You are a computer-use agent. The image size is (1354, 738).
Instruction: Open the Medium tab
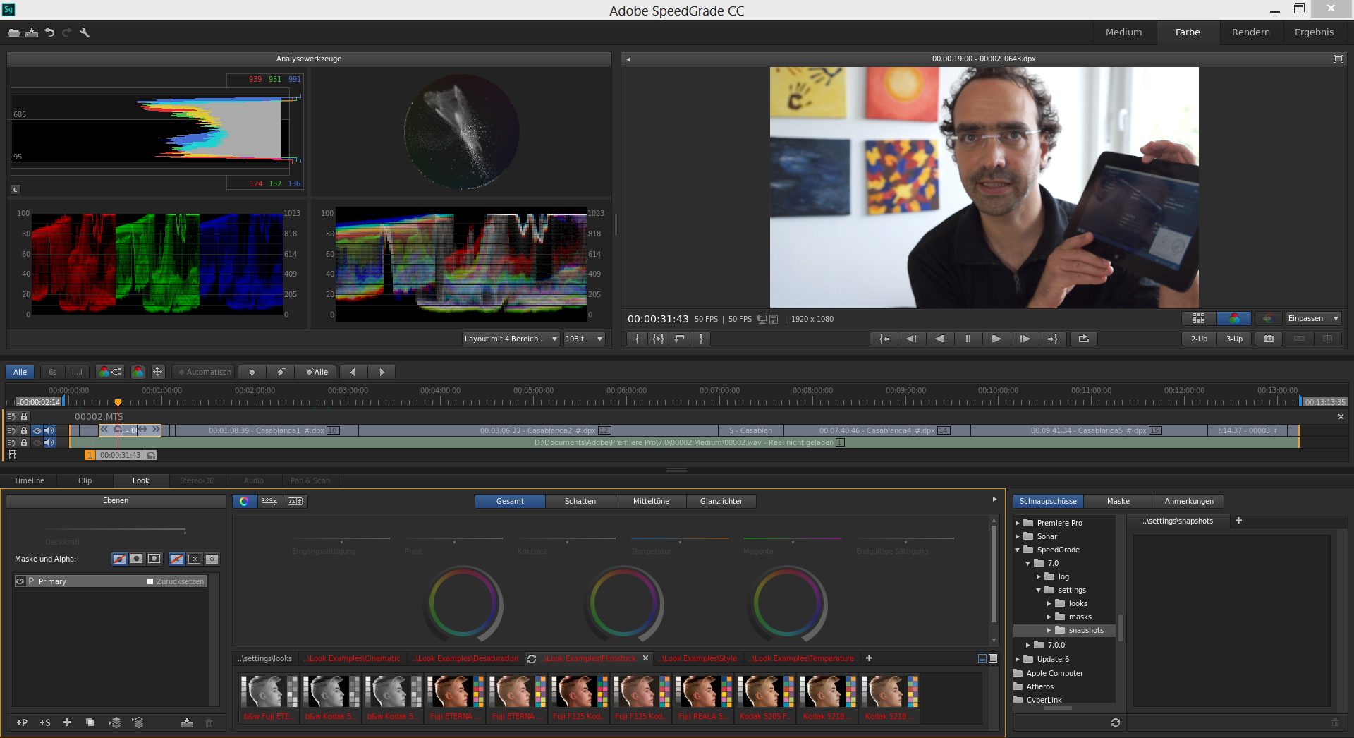pyautogui.click(x=1123, y=32)
